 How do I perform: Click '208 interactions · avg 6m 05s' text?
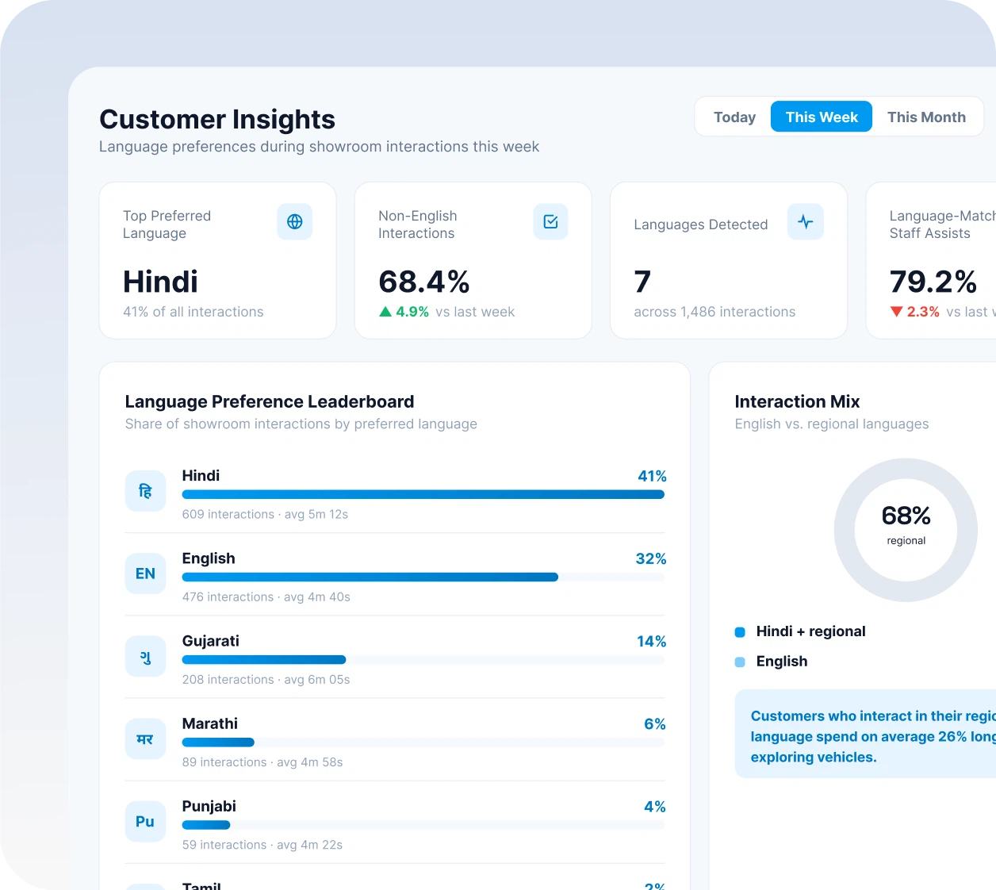coord(266,679)
